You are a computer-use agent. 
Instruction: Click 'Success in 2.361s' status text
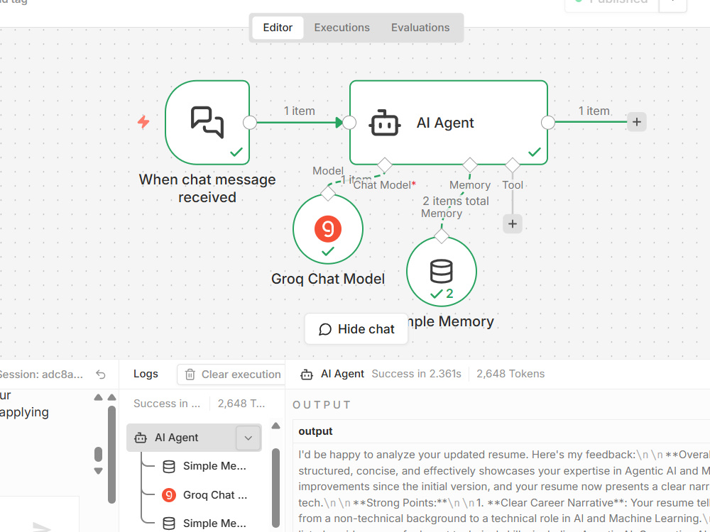(x=416, y=374)
